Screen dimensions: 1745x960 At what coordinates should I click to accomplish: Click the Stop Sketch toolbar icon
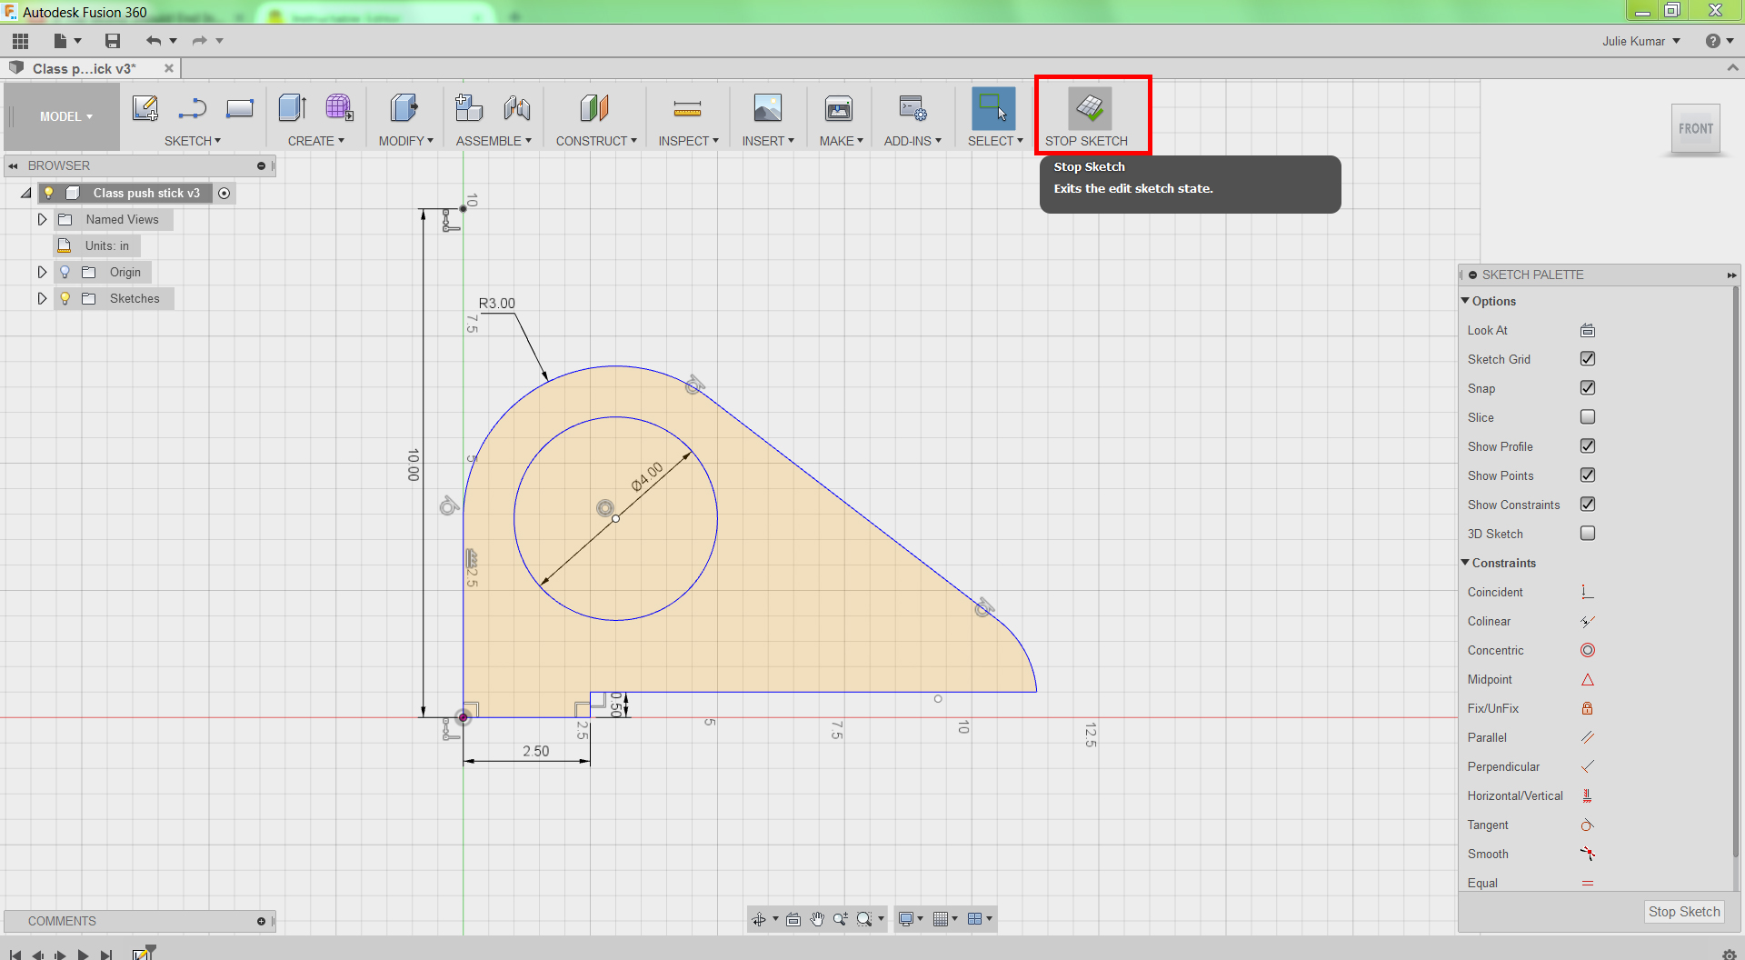coord(1090,108)
